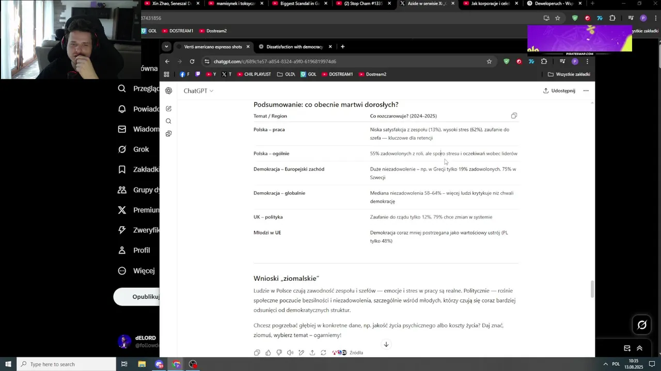Click 'UK – polityka' table row label
661x371 pixels.
pyautogui.click(x=268, y=217)
